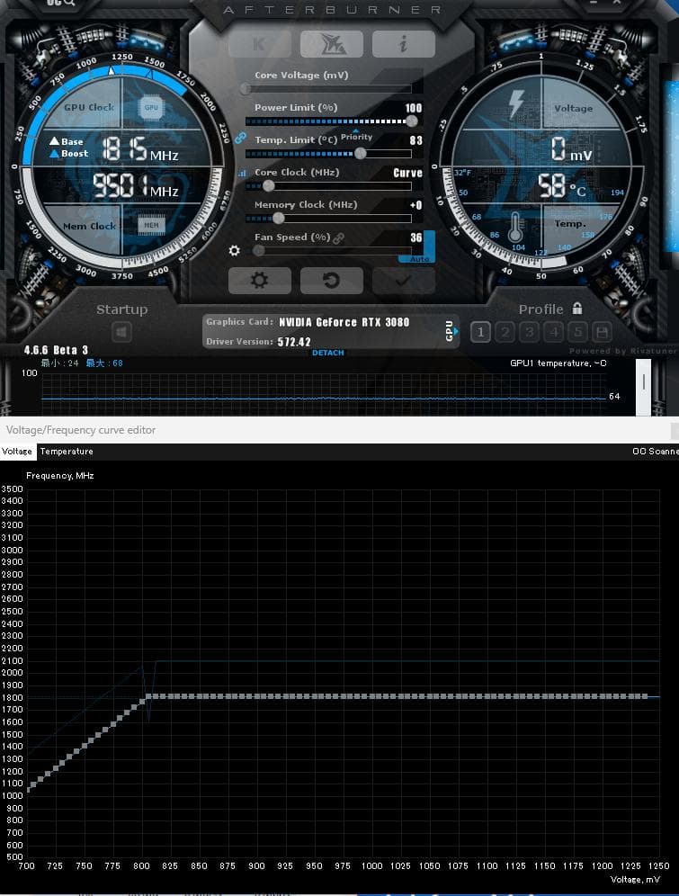Click the Kombustor K button
679x896 pixels.
[260, 44]
